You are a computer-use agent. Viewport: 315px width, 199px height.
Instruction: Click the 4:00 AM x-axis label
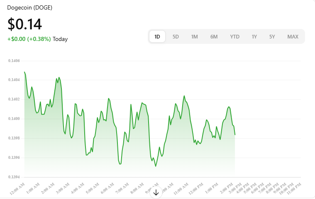[x=78, y=189]
